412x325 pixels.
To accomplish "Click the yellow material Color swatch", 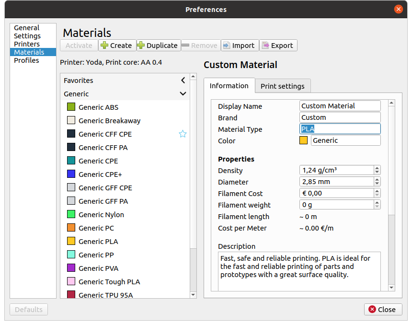I will pos(303,140).
